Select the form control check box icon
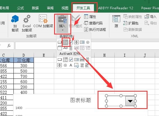This screenshot has width=159, height=116. [71, 42]
